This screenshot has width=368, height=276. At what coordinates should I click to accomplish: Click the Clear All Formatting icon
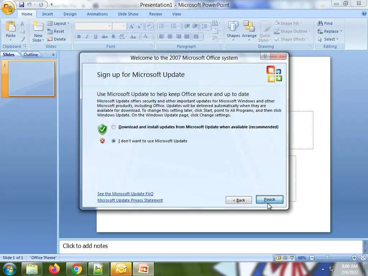[x=149, y=26]
